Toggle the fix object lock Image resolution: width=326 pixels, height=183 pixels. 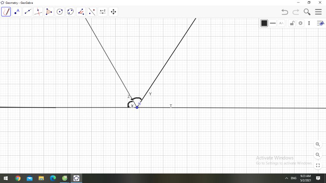point(292,23)
